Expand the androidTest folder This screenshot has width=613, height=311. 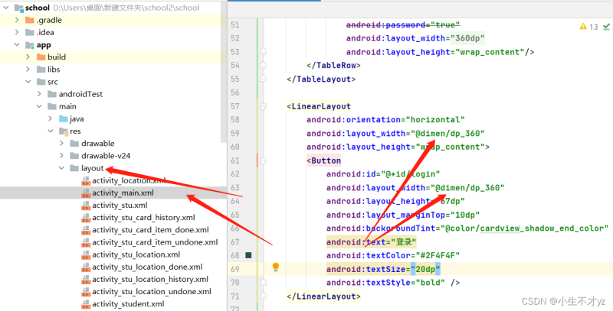(x=39, y=94)
